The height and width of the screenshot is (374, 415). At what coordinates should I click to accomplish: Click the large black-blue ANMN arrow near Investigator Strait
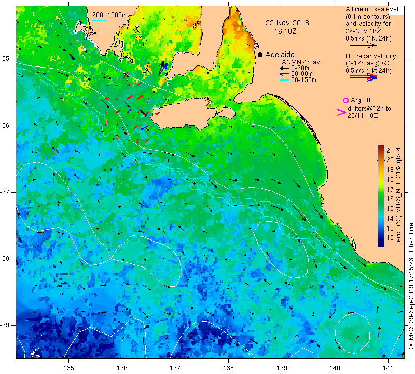163,69
